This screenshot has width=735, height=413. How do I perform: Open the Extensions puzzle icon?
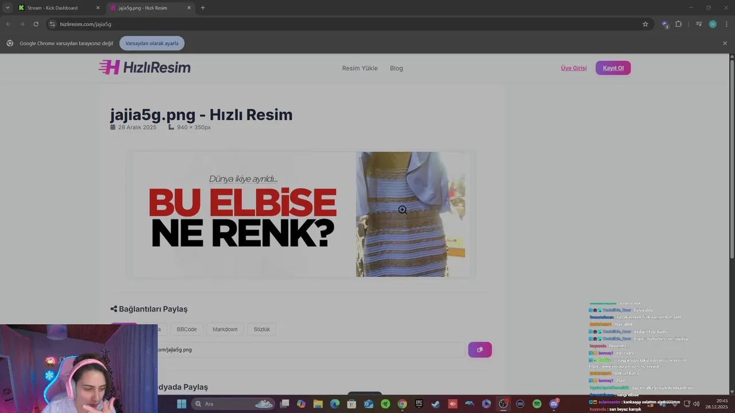click(x=679, y=24)
